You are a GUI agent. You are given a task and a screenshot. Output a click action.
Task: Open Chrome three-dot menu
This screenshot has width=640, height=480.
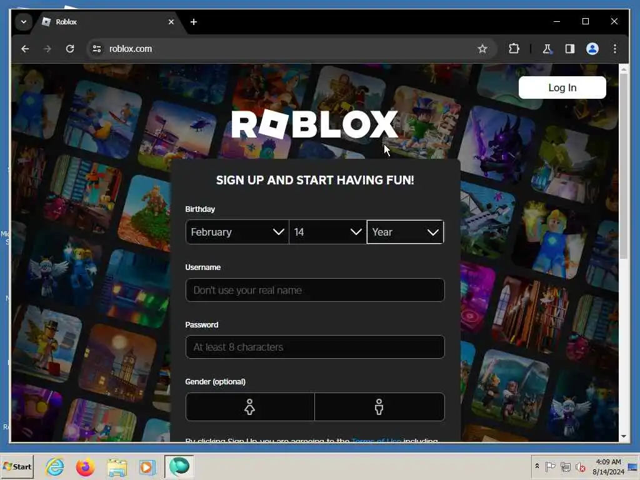pyautogui.click(x=615, y=49)
